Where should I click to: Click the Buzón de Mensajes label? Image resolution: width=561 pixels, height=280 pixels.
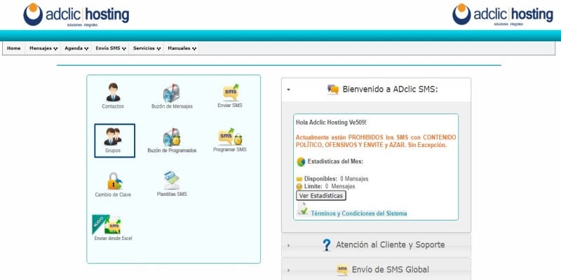tap(172, 106)
